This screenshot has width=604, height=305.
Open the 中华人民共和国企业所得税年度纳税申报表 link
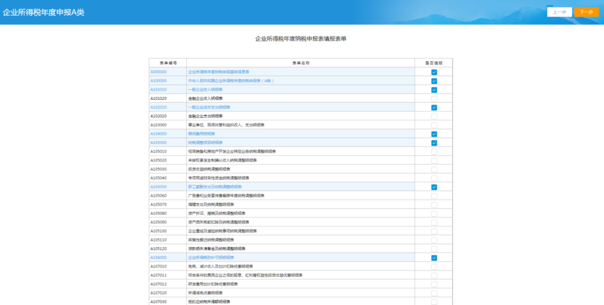pos(231,81)
